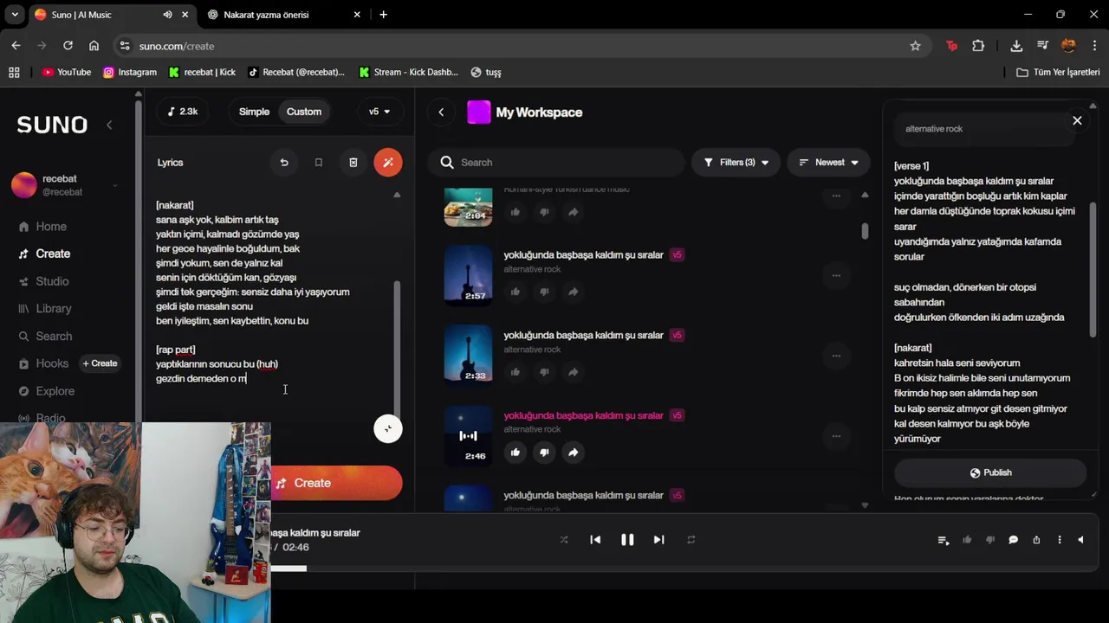Collapse the side panel arrow in player bar
Viewport: 1109px width, 623px height.
pos(1080,540)
